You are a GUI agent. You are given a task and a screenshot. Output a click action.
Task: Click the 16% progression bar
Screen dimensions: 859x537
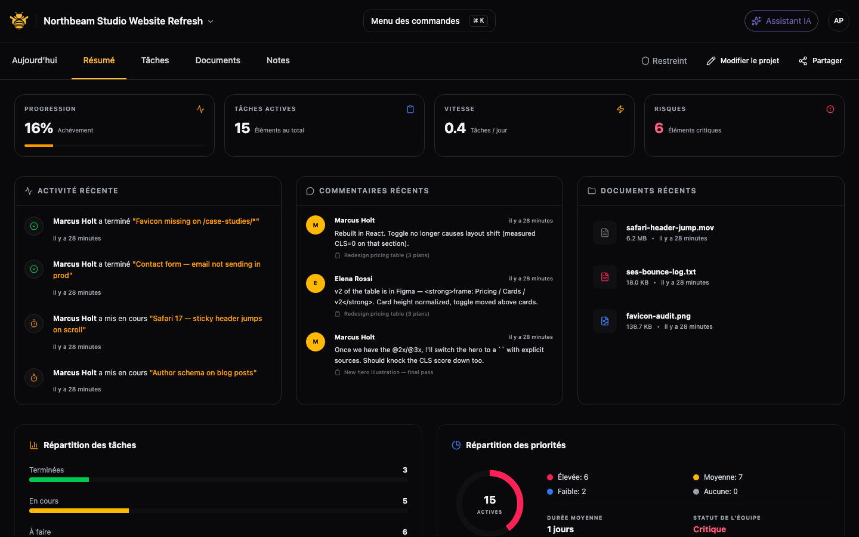(x=113, y=144)
